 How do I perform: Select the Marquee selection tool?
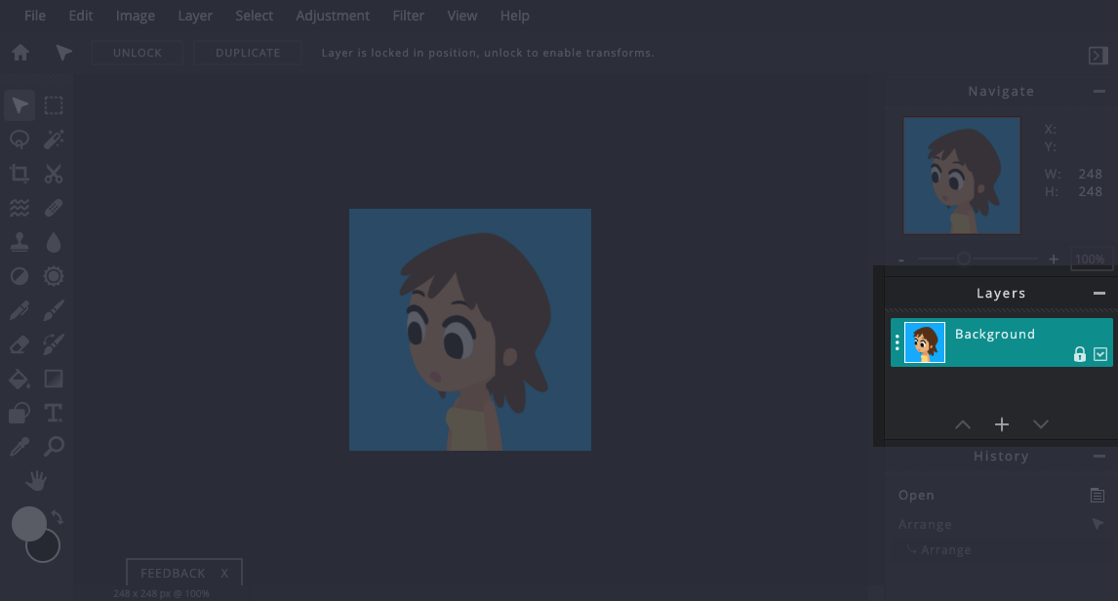tap(54, 105)
